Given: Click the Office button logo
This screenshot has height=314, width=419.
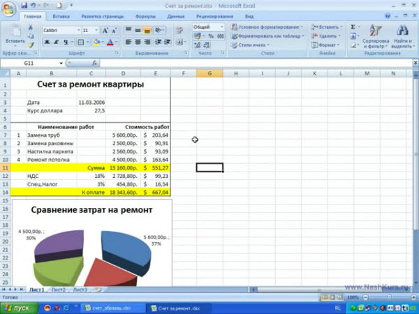Looking at the screenshot, I should pyautogui.click(x=9, y=9).
